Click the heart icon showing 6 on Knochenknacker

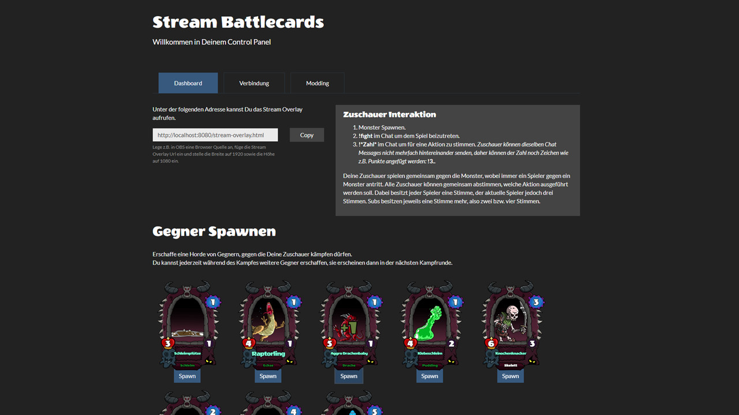[491, 343]
